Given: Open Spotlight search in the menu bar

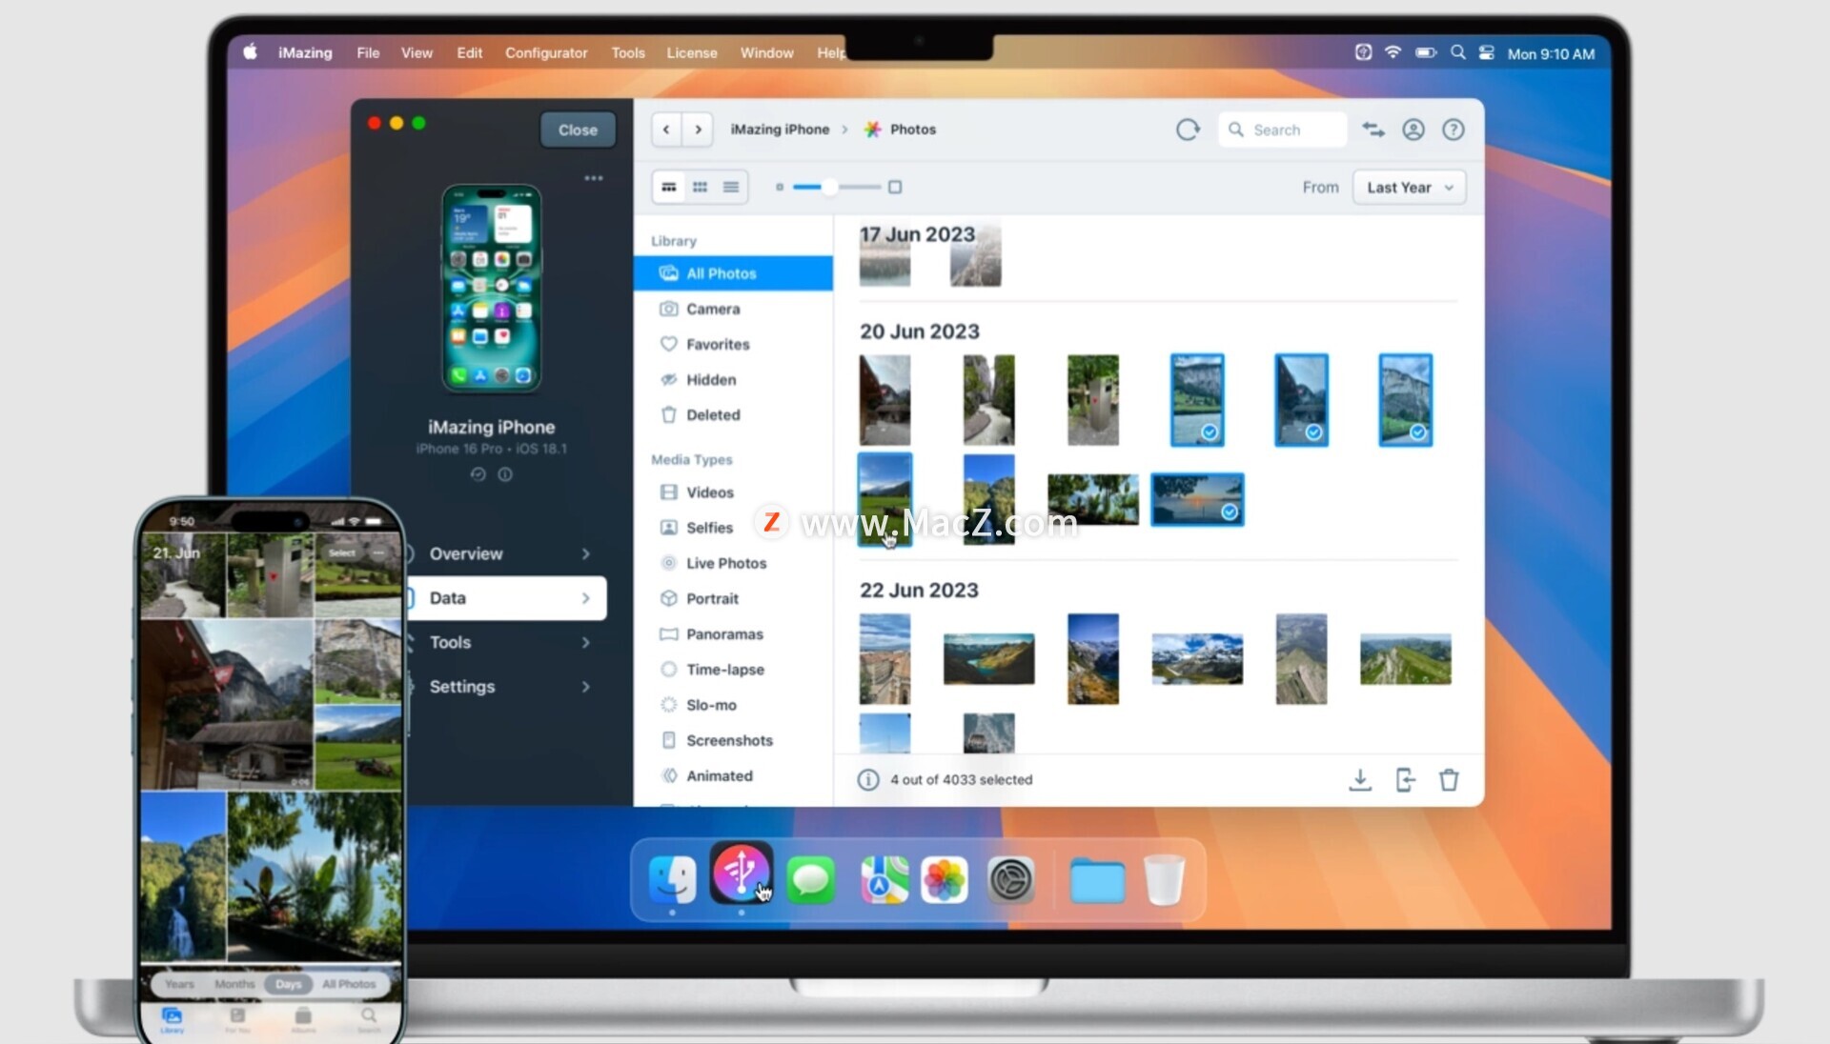Looking at the screenshot, I should click(x=1457, y=53).
